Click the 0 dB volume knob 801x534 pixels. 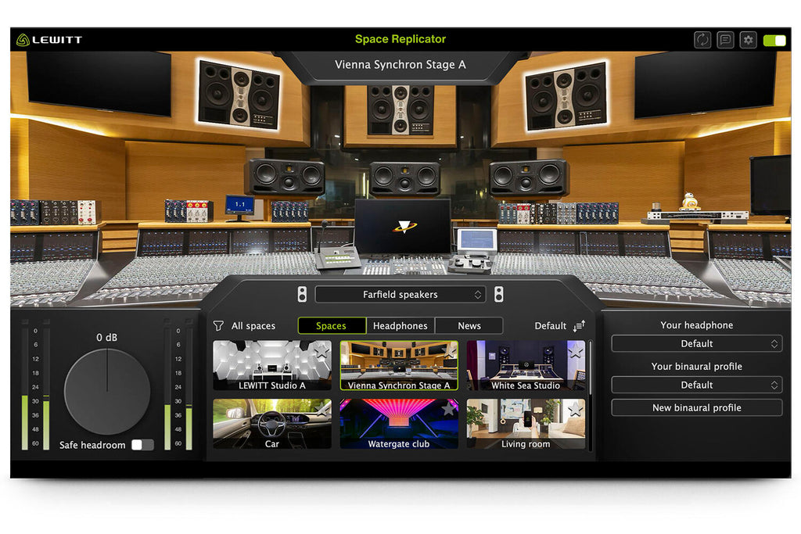point(107,392)
